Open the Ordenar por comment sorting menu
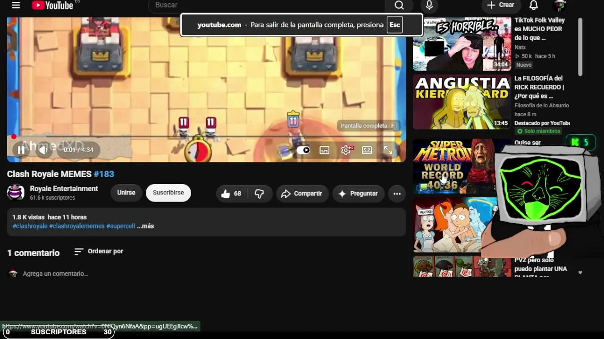The image size is (604, 339). click(99, 251)
